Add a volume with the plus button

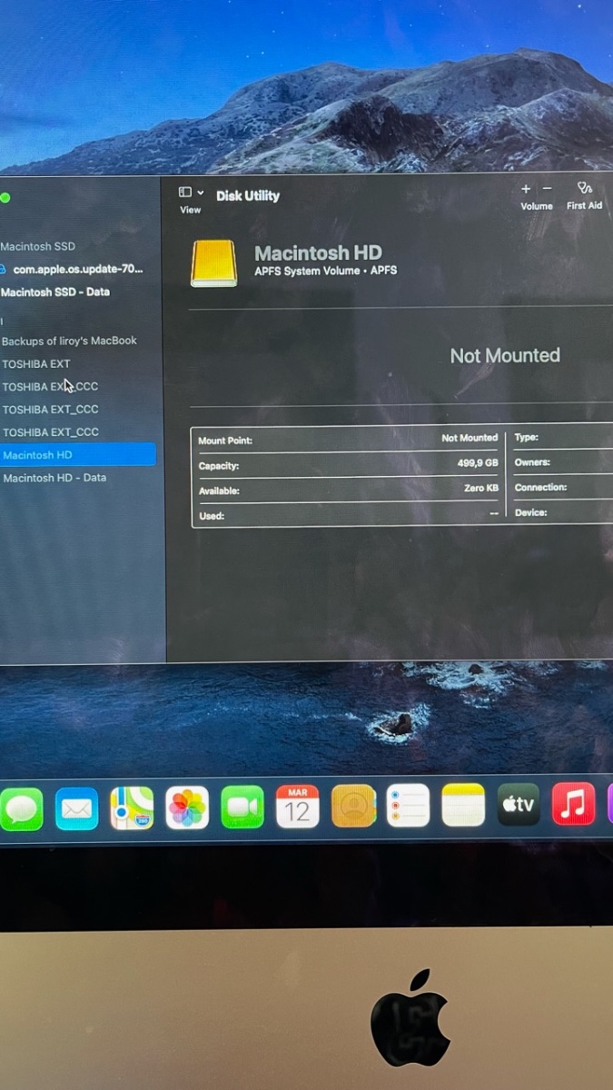(x=526, y=189)
